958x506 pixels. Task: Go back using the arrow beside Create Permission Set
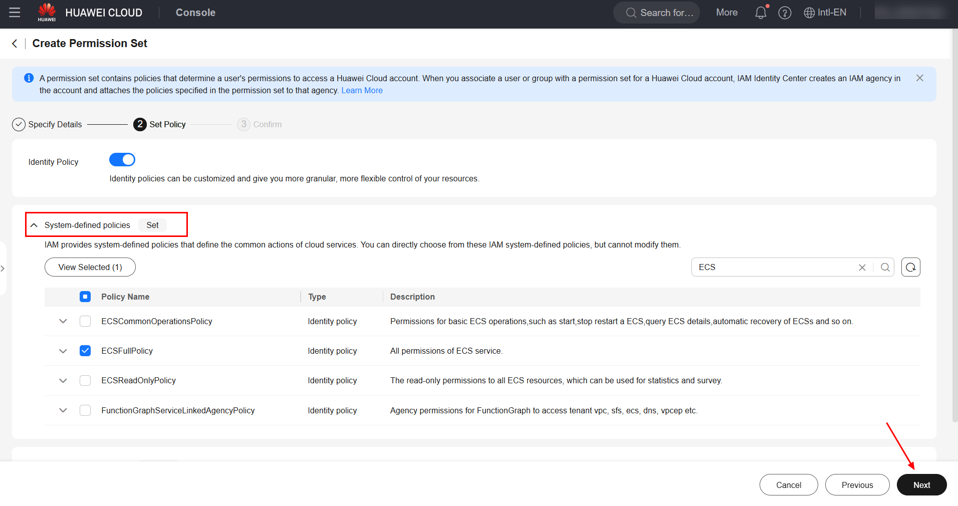(x=15, y=44)
